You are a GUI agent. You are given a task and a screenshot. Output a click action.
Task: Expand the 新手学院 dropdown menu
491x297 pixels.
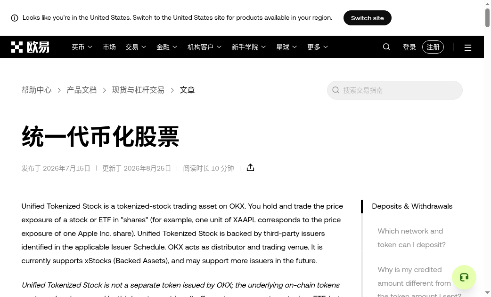click(x=249, y=47)
